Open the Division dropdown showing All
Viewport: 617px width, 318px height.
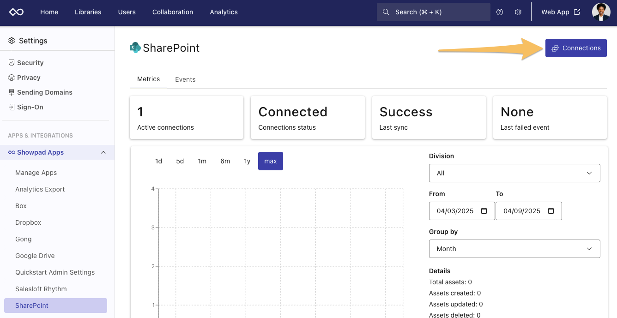(514, 173)
